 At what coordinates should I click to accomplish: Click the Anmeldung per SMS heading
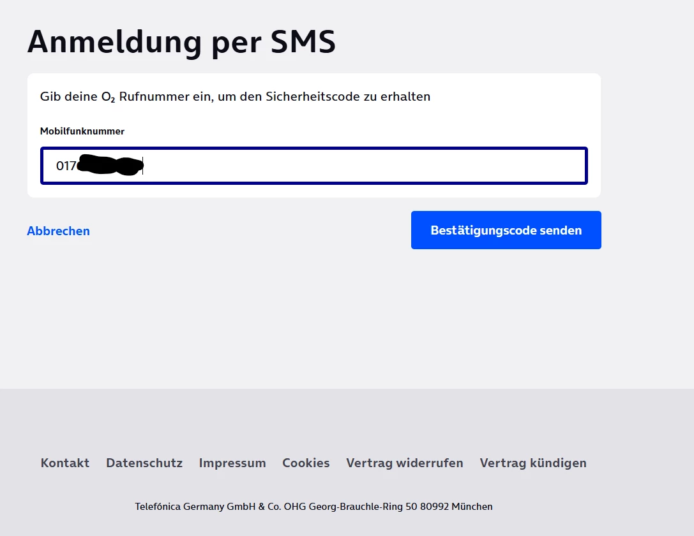(181, 43)
